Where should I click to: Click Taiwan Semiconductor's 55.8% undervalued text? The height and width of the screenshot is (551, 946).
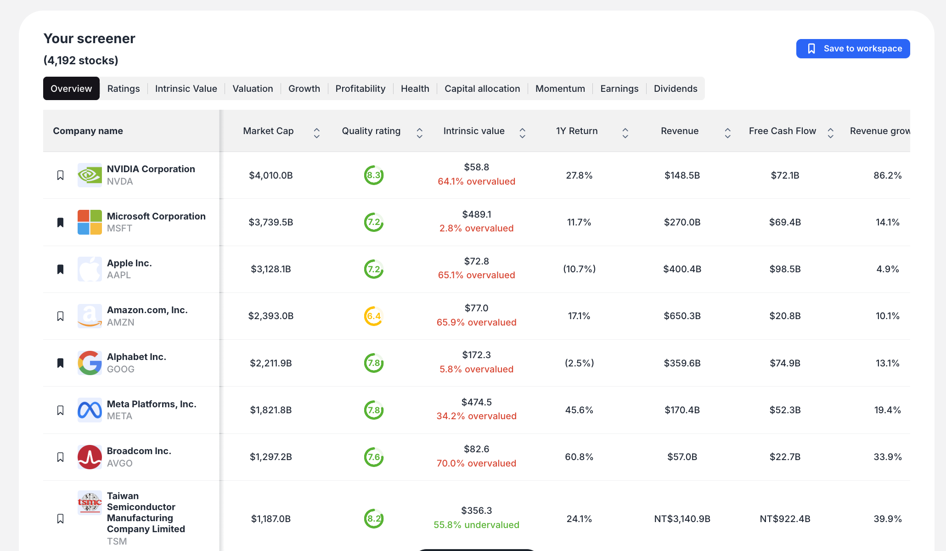476,525
